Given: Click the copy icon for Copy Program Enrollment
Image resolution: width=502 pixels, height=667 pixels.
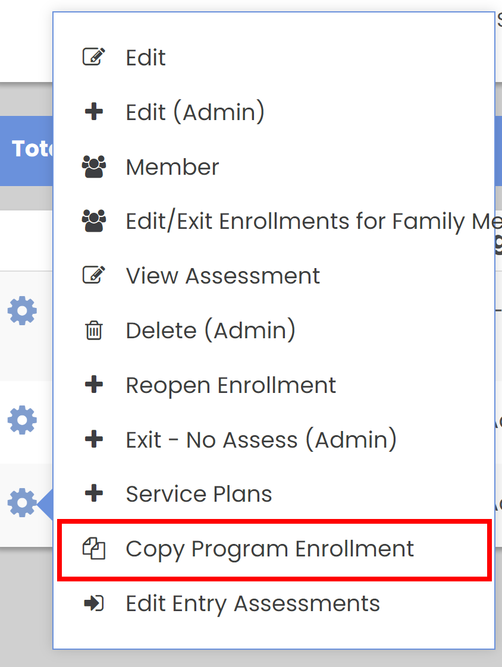Looking at the screenshot, I should pyautogui.click(x=94, y=549).
